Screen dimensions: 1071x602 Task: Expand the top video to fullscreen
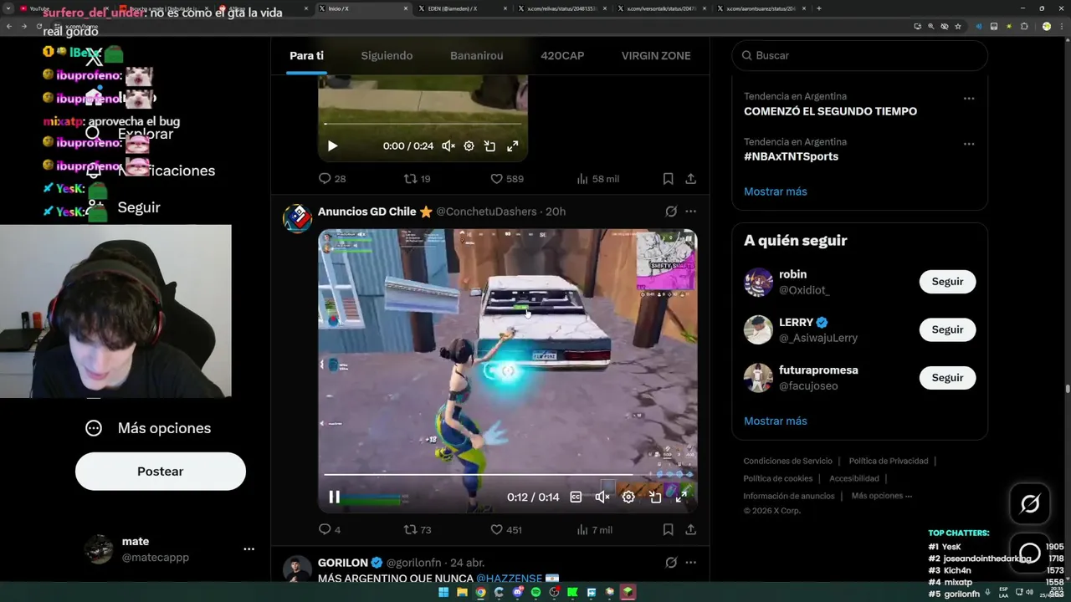pyautogui.click(x=513, y=145)
